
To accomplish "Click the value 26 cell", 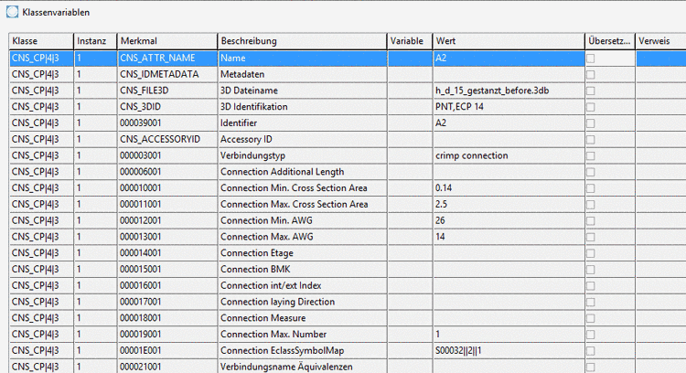I will (509, 220).
